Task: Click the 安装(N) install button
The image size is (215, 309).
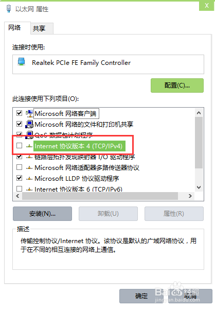Action: 42,214
